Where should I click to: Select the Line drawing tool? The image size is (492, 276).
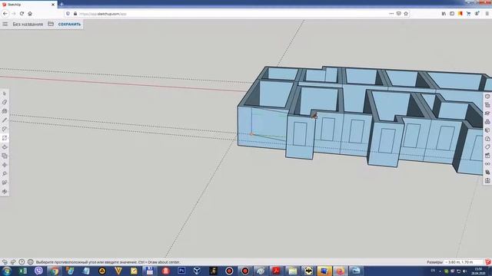(5, 120)
